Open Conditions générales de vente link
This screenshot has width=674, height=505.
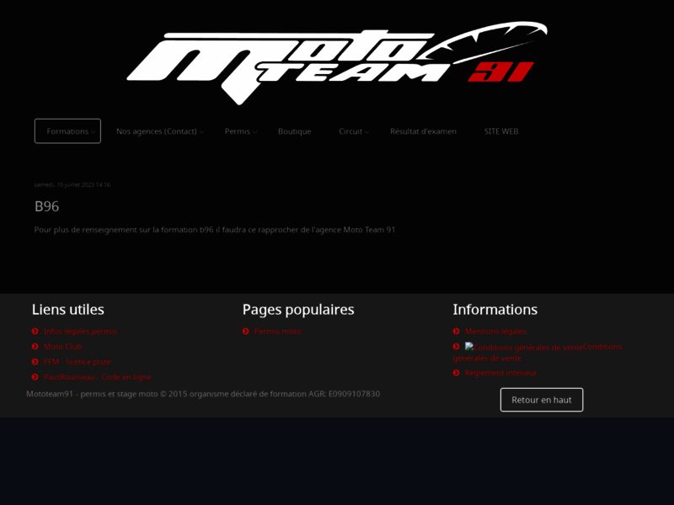538,352
